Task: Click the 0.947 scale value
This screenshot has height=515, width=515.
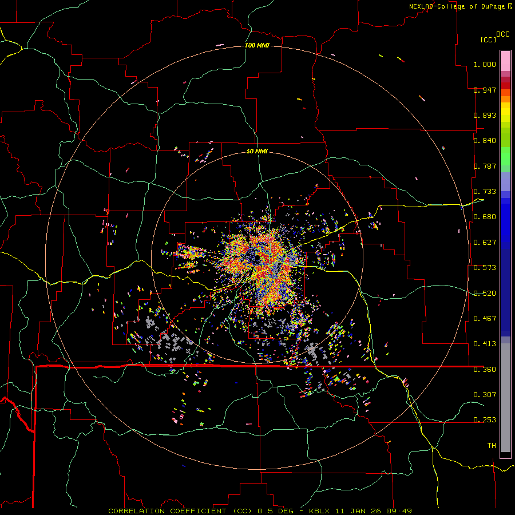Action: click(x=485, y=90)
